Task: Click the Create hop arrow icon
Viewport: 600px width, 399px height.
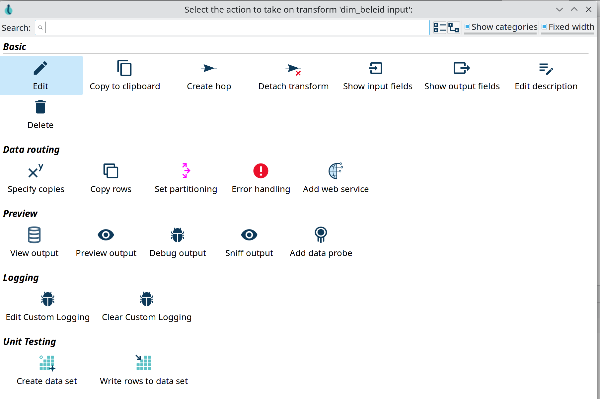Action: click(209, 69)
